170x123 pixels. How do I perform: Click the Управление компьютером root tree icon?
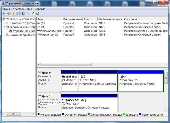pyautogui.click(x=4, y=19)
